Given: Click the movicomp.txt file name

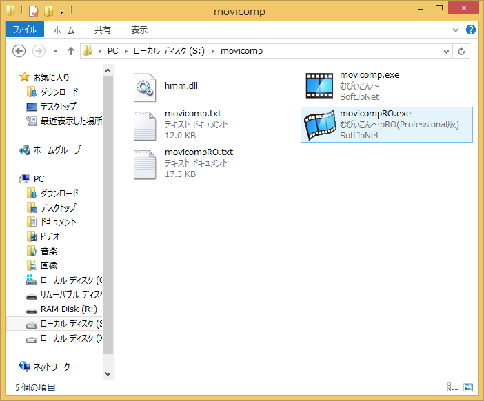Looking at the screenshot, I should click(193, 114).
